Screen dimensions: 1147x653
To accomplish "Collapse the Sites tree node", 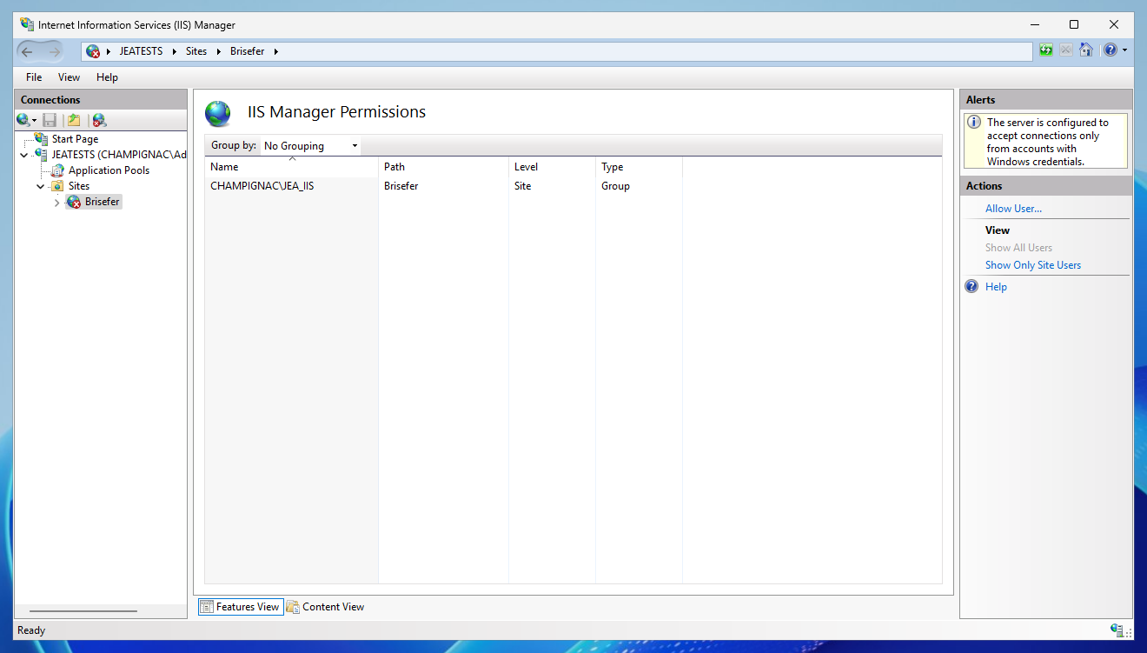I will (40, 186).
